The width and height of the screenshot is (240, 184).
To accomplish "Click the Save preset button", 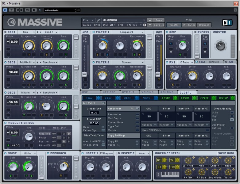I will pos(159,20).
